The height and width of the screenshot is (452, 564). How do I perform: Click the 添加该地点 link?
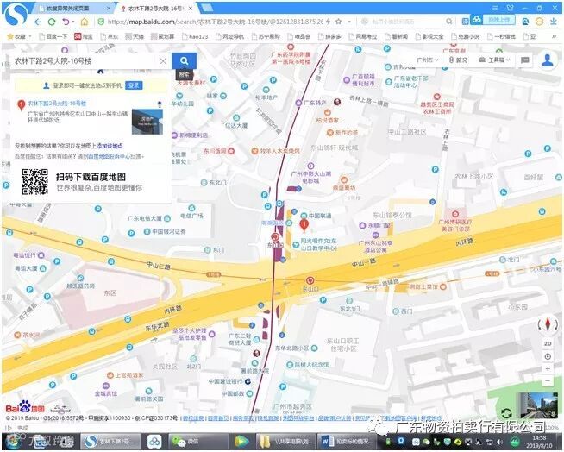pyautogui.click(x=110, y=146)
